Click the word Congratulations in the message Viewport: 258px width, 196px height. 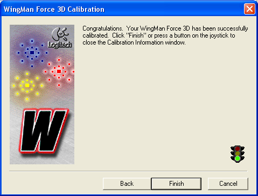pos(103,28)
